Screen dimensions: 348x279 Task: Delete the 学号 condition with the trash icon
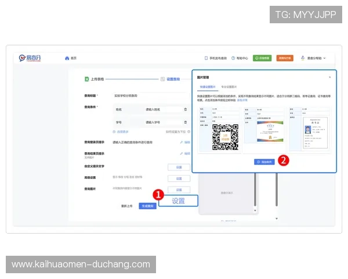click(x=186, y=123)
